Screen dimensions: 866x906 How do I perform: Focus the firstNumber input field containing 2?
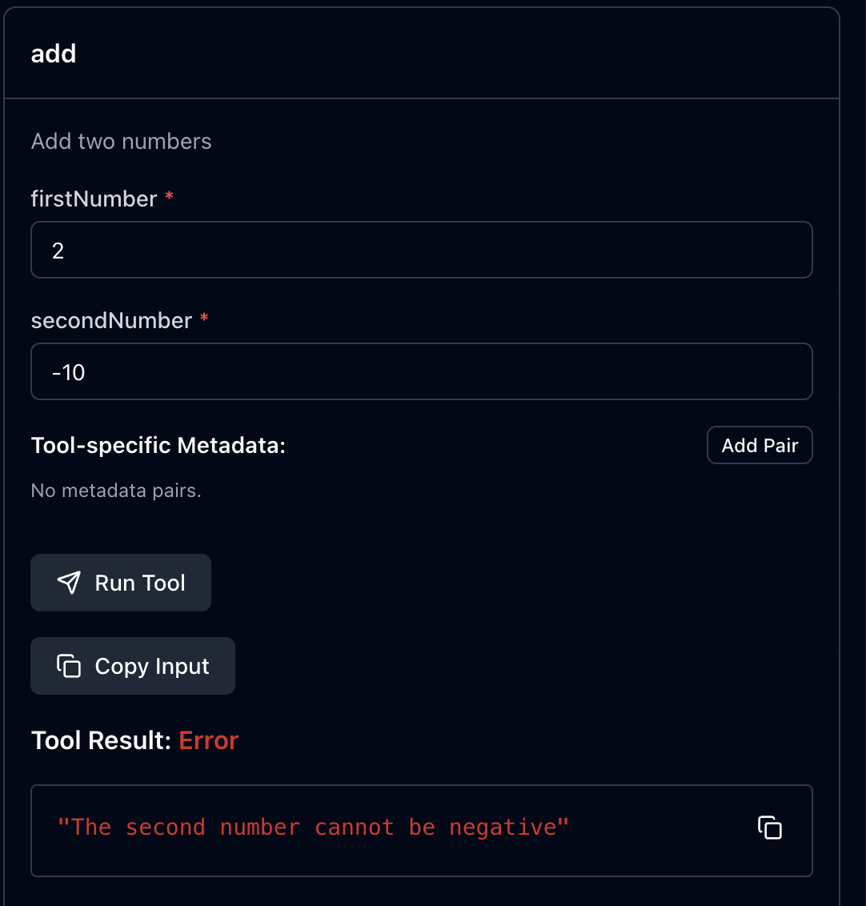pyautogui.click(x=422, y=250)
